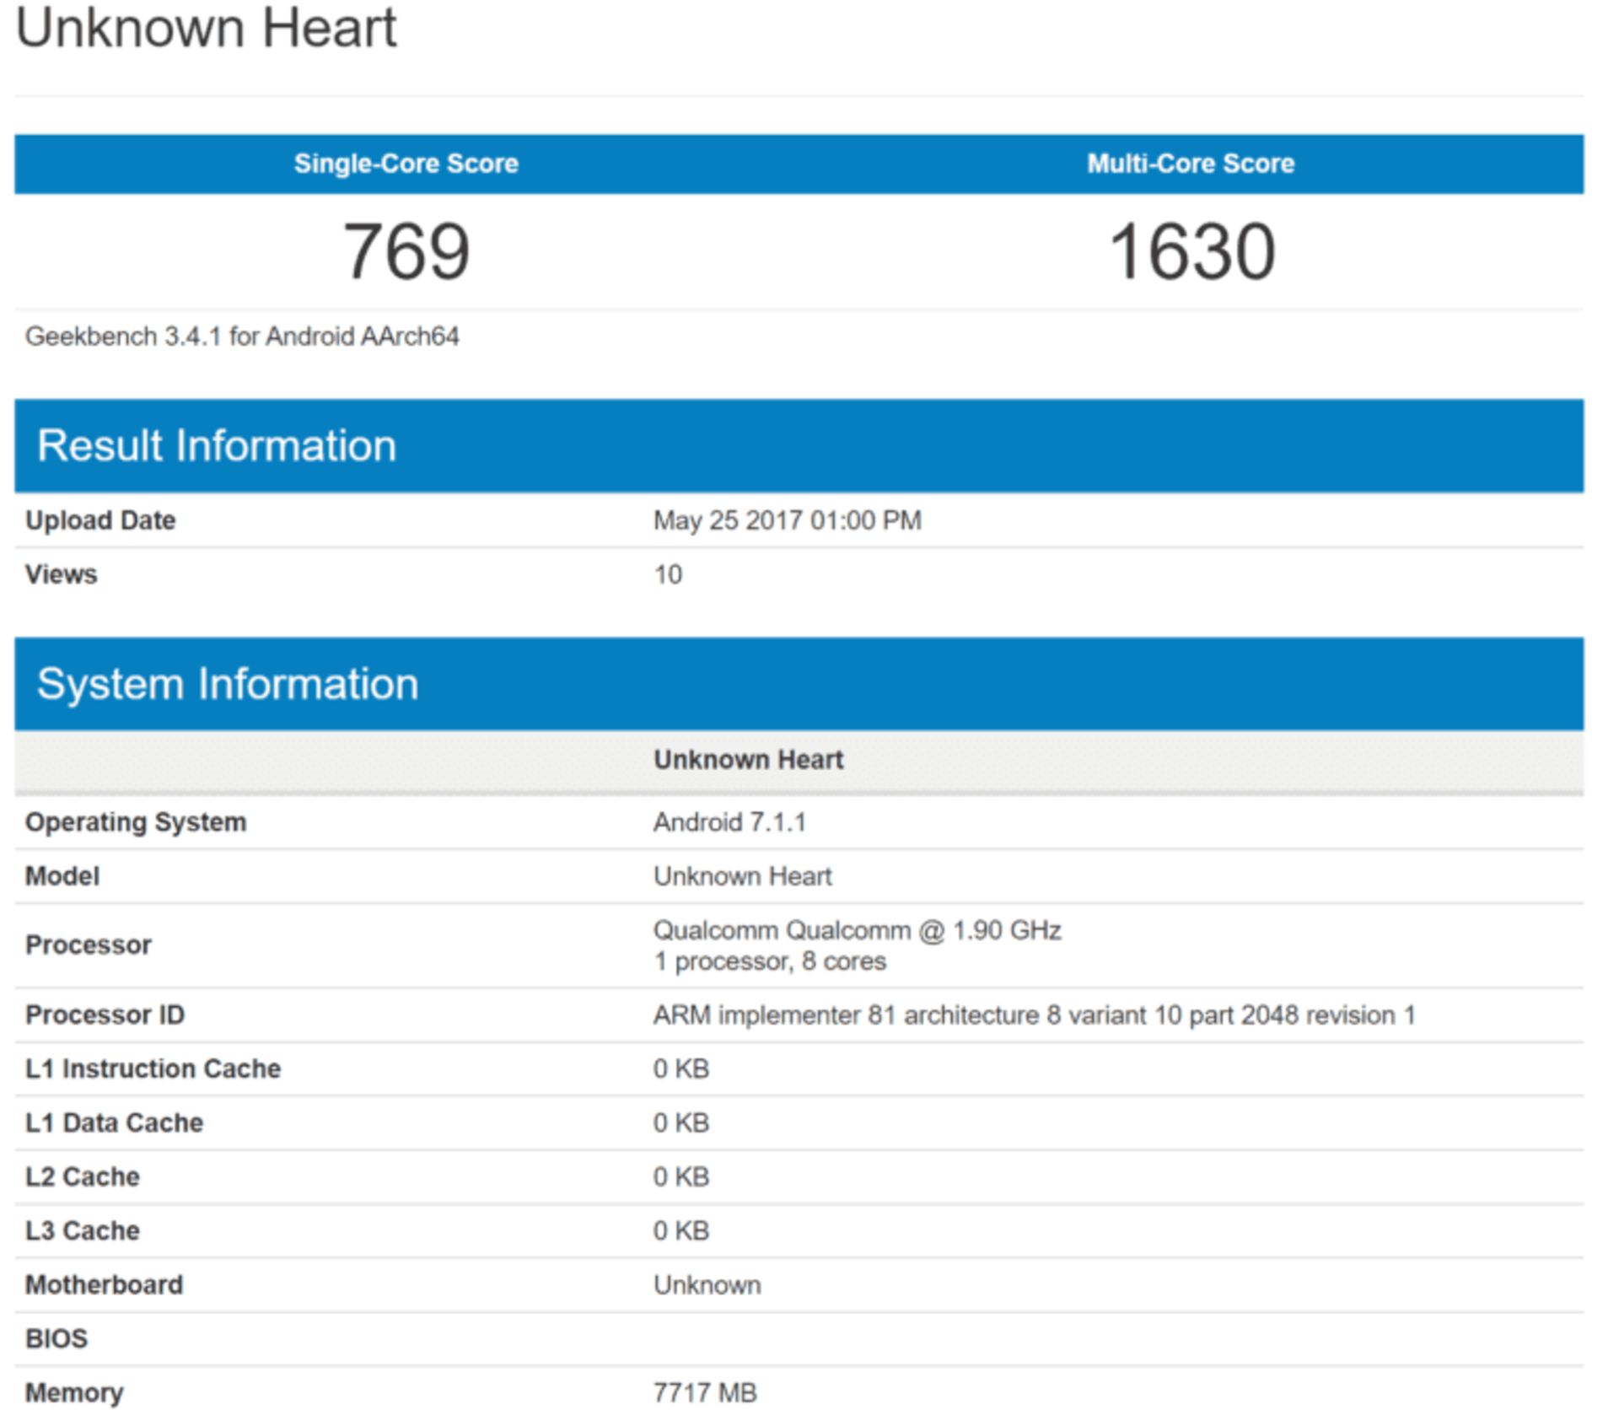Viewport: 1619px width, 1421px height.
Task: Click the Upload Date value May 25 2017
Action: click(787, 520)
